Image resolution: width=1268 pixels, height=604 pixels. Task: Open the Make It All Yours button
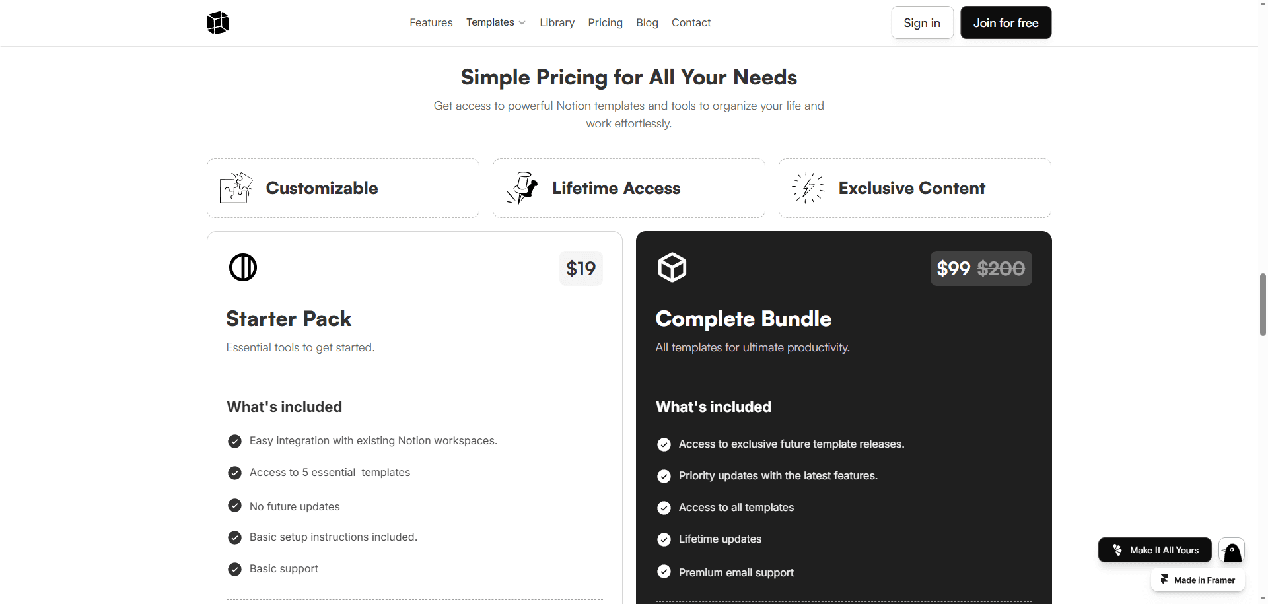point(1154,550)
